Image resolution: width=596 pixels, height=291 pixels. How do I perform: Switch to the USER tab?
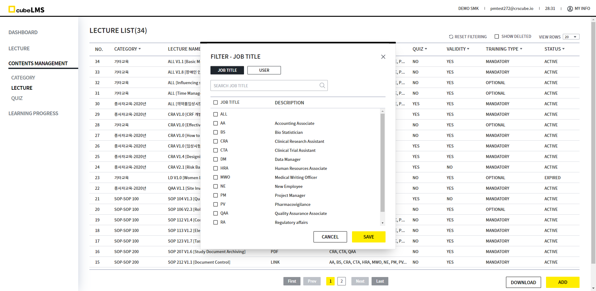pyautogui.click(x=264, y=70)
